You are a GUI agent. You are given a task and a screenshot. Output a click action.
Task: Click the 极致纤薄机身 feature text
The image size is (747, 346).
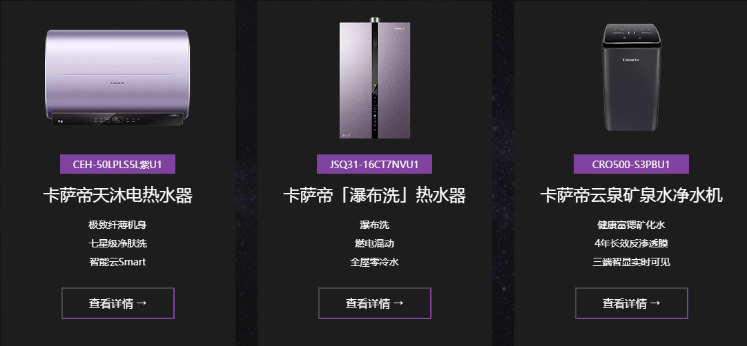coord(117,225)
